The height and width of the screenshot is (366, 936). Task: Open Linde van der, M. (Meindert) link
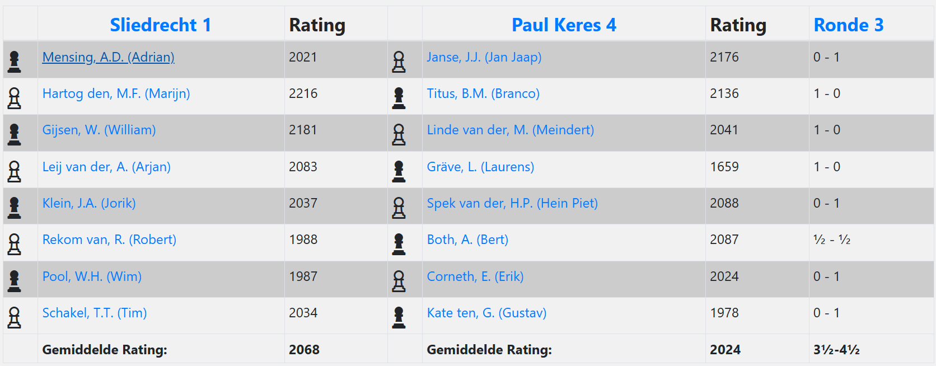tap(510, 130)
